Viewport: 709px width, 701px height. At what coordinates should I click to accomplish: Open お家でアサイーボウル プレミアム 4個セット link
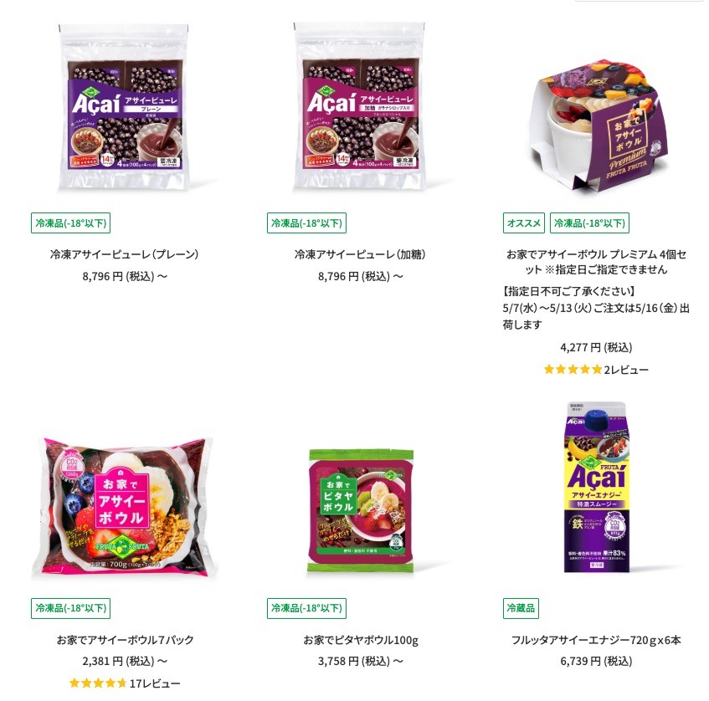596,262
